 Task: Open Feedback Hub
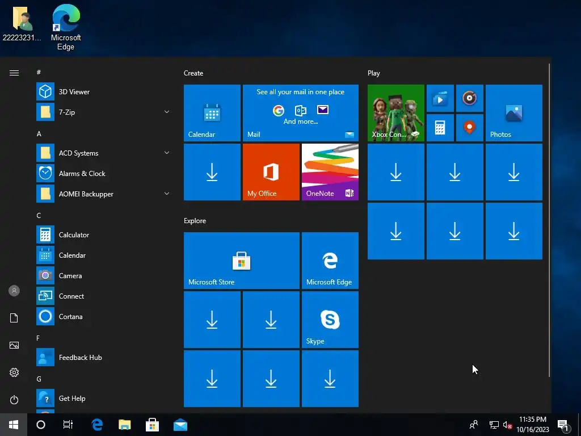pos(104,358)
